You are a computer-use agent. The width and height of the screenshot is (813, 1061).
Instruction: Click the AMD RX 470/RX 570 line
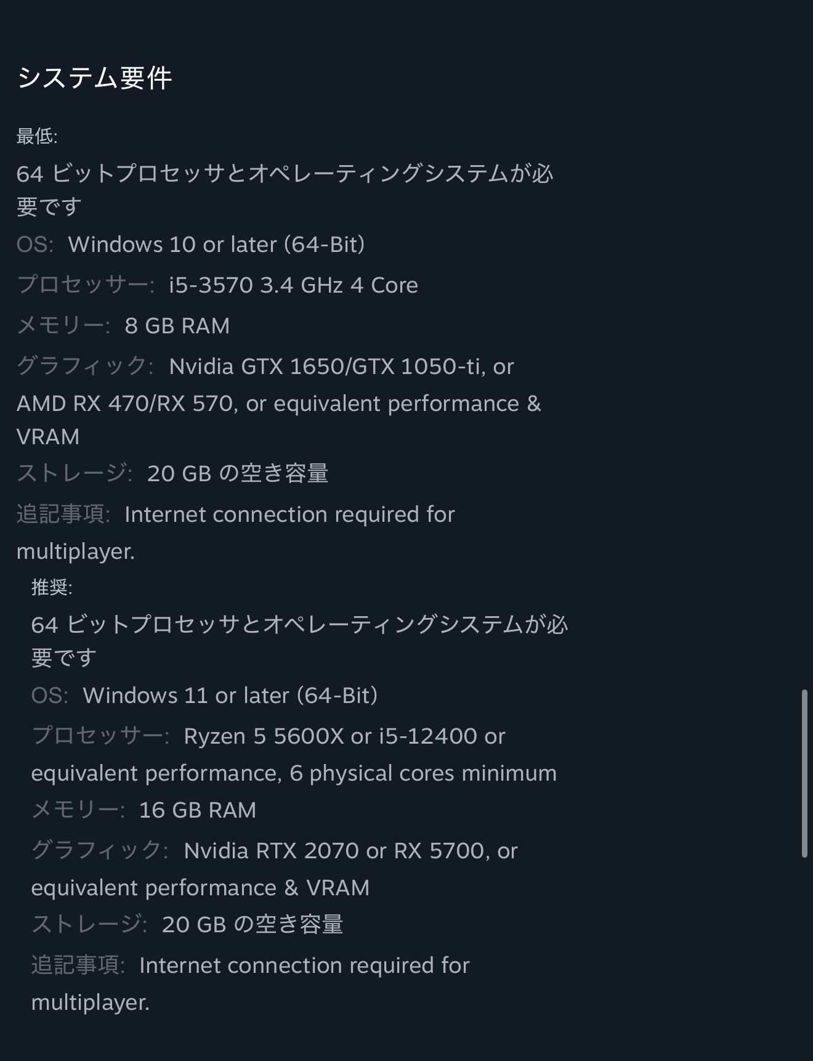[x=279, y=404]
